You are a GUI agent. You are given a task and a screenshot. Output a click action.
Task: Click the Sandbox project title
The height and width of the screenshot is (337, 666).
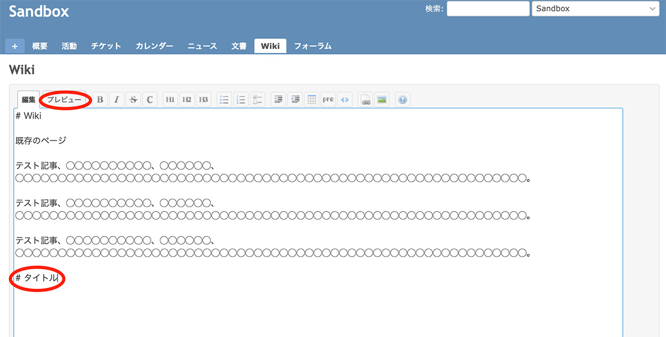point(39,11)
